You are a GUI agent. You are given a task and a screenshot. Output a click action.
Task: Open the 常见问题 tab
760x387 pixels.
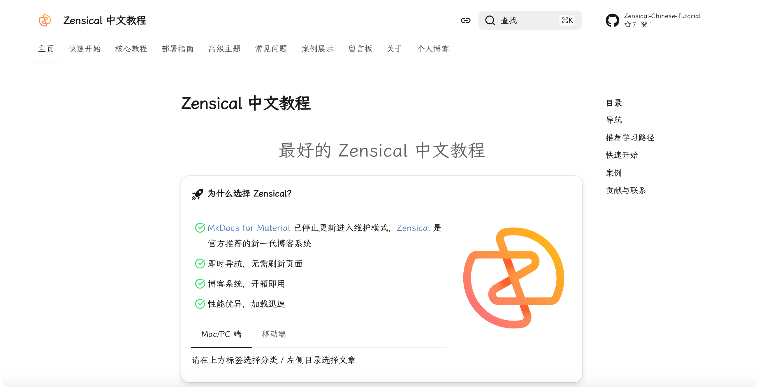271,49
